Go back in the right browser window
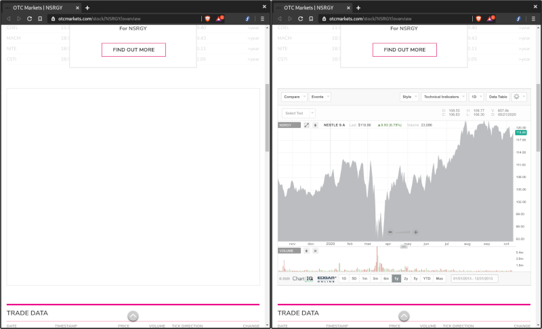The image size is (542, 329). tap(280, 19)
